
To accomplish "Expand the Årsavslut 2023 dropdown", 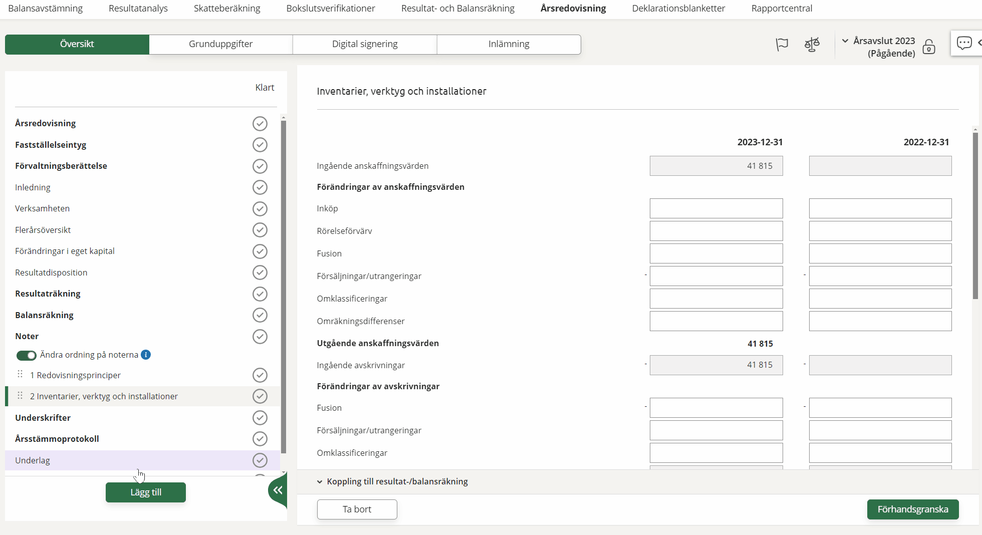I will point(845,41).
